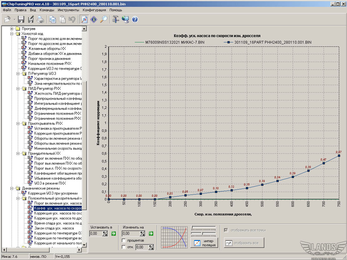Viewport: 347px width, 260px height.
Task: Toggle the 'отн.' checkbox
Action: [x=124, y=247]
